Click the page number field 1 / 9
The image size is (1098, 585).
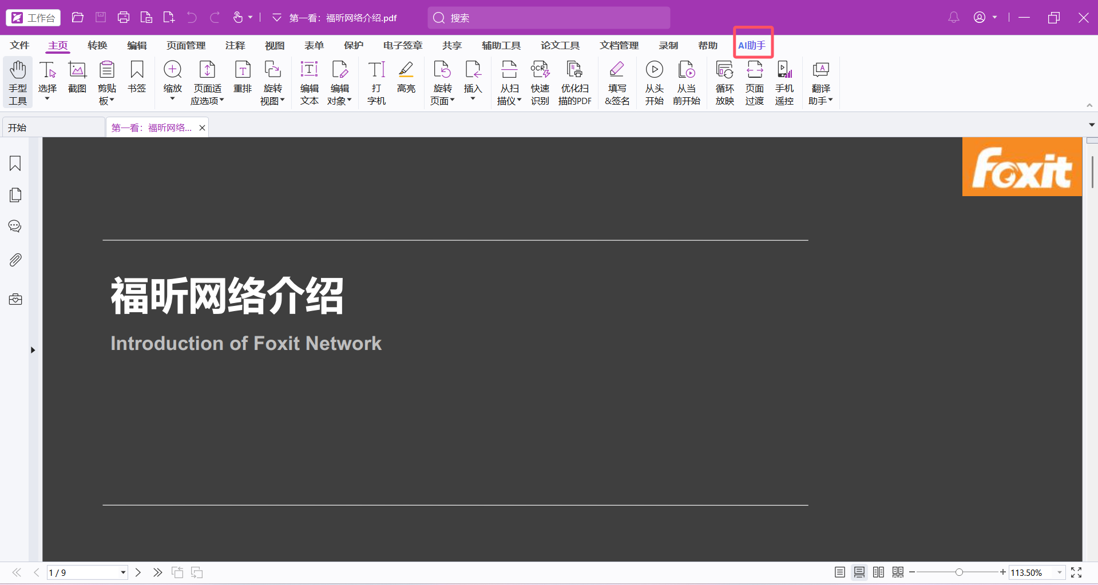point(87,572)
